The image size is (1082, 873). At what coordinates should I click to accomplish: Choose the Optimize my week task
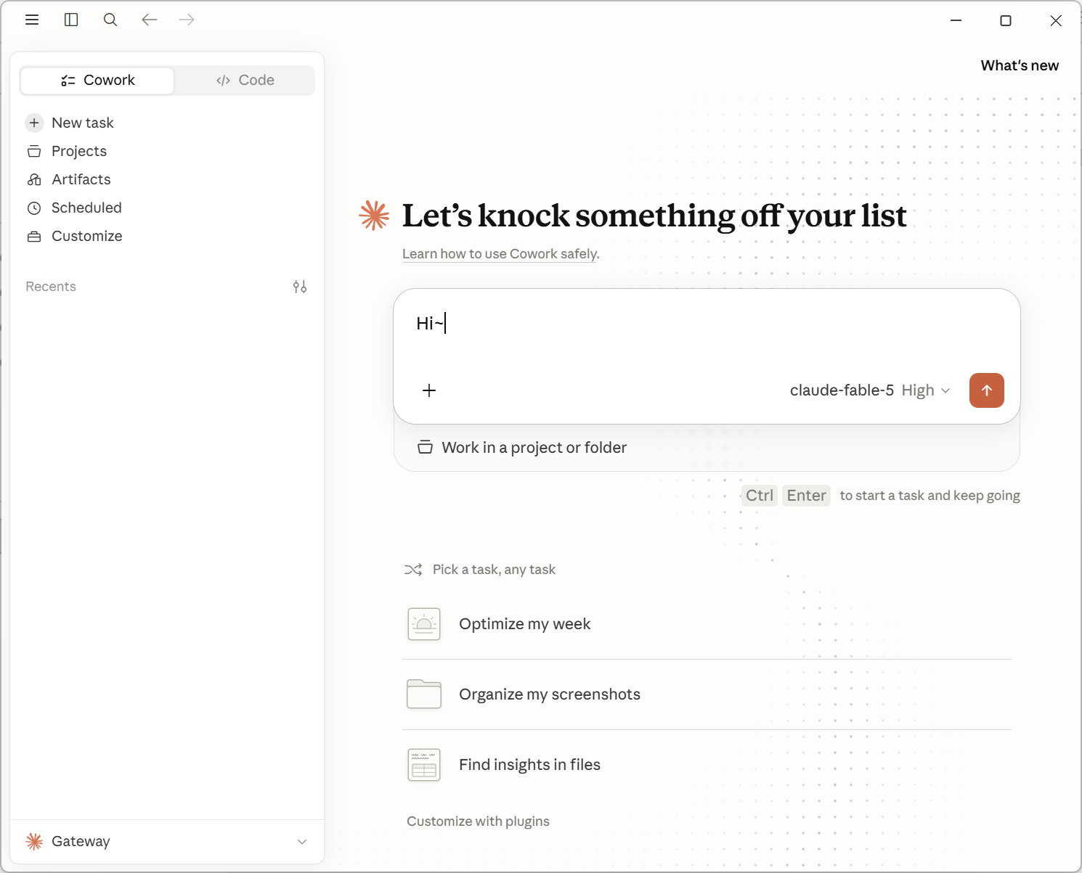707,624
